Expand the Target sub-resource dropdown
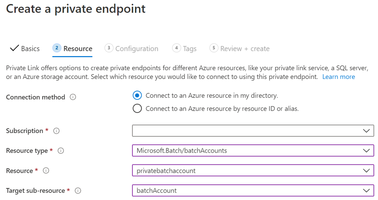This screenshot has width=378, height=200. pos(253,191)
